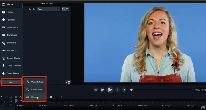
Task: Click the Animations arrow icon
Action: (x=3, y=50)
